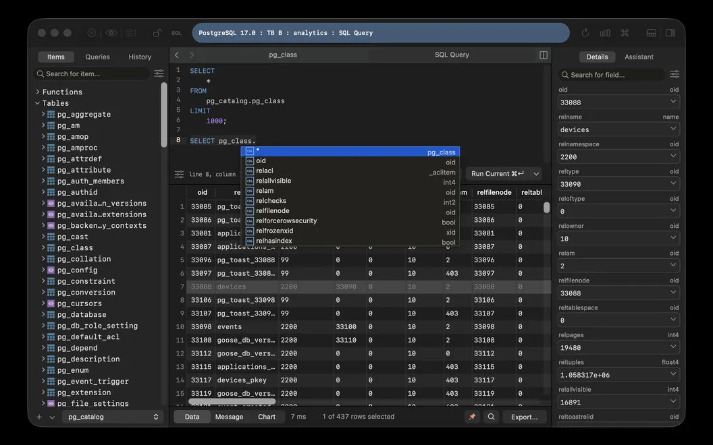Open the add menu chevron beside plus
The height and width of the screenshot is (445, 713).
[x=52, y=417]
